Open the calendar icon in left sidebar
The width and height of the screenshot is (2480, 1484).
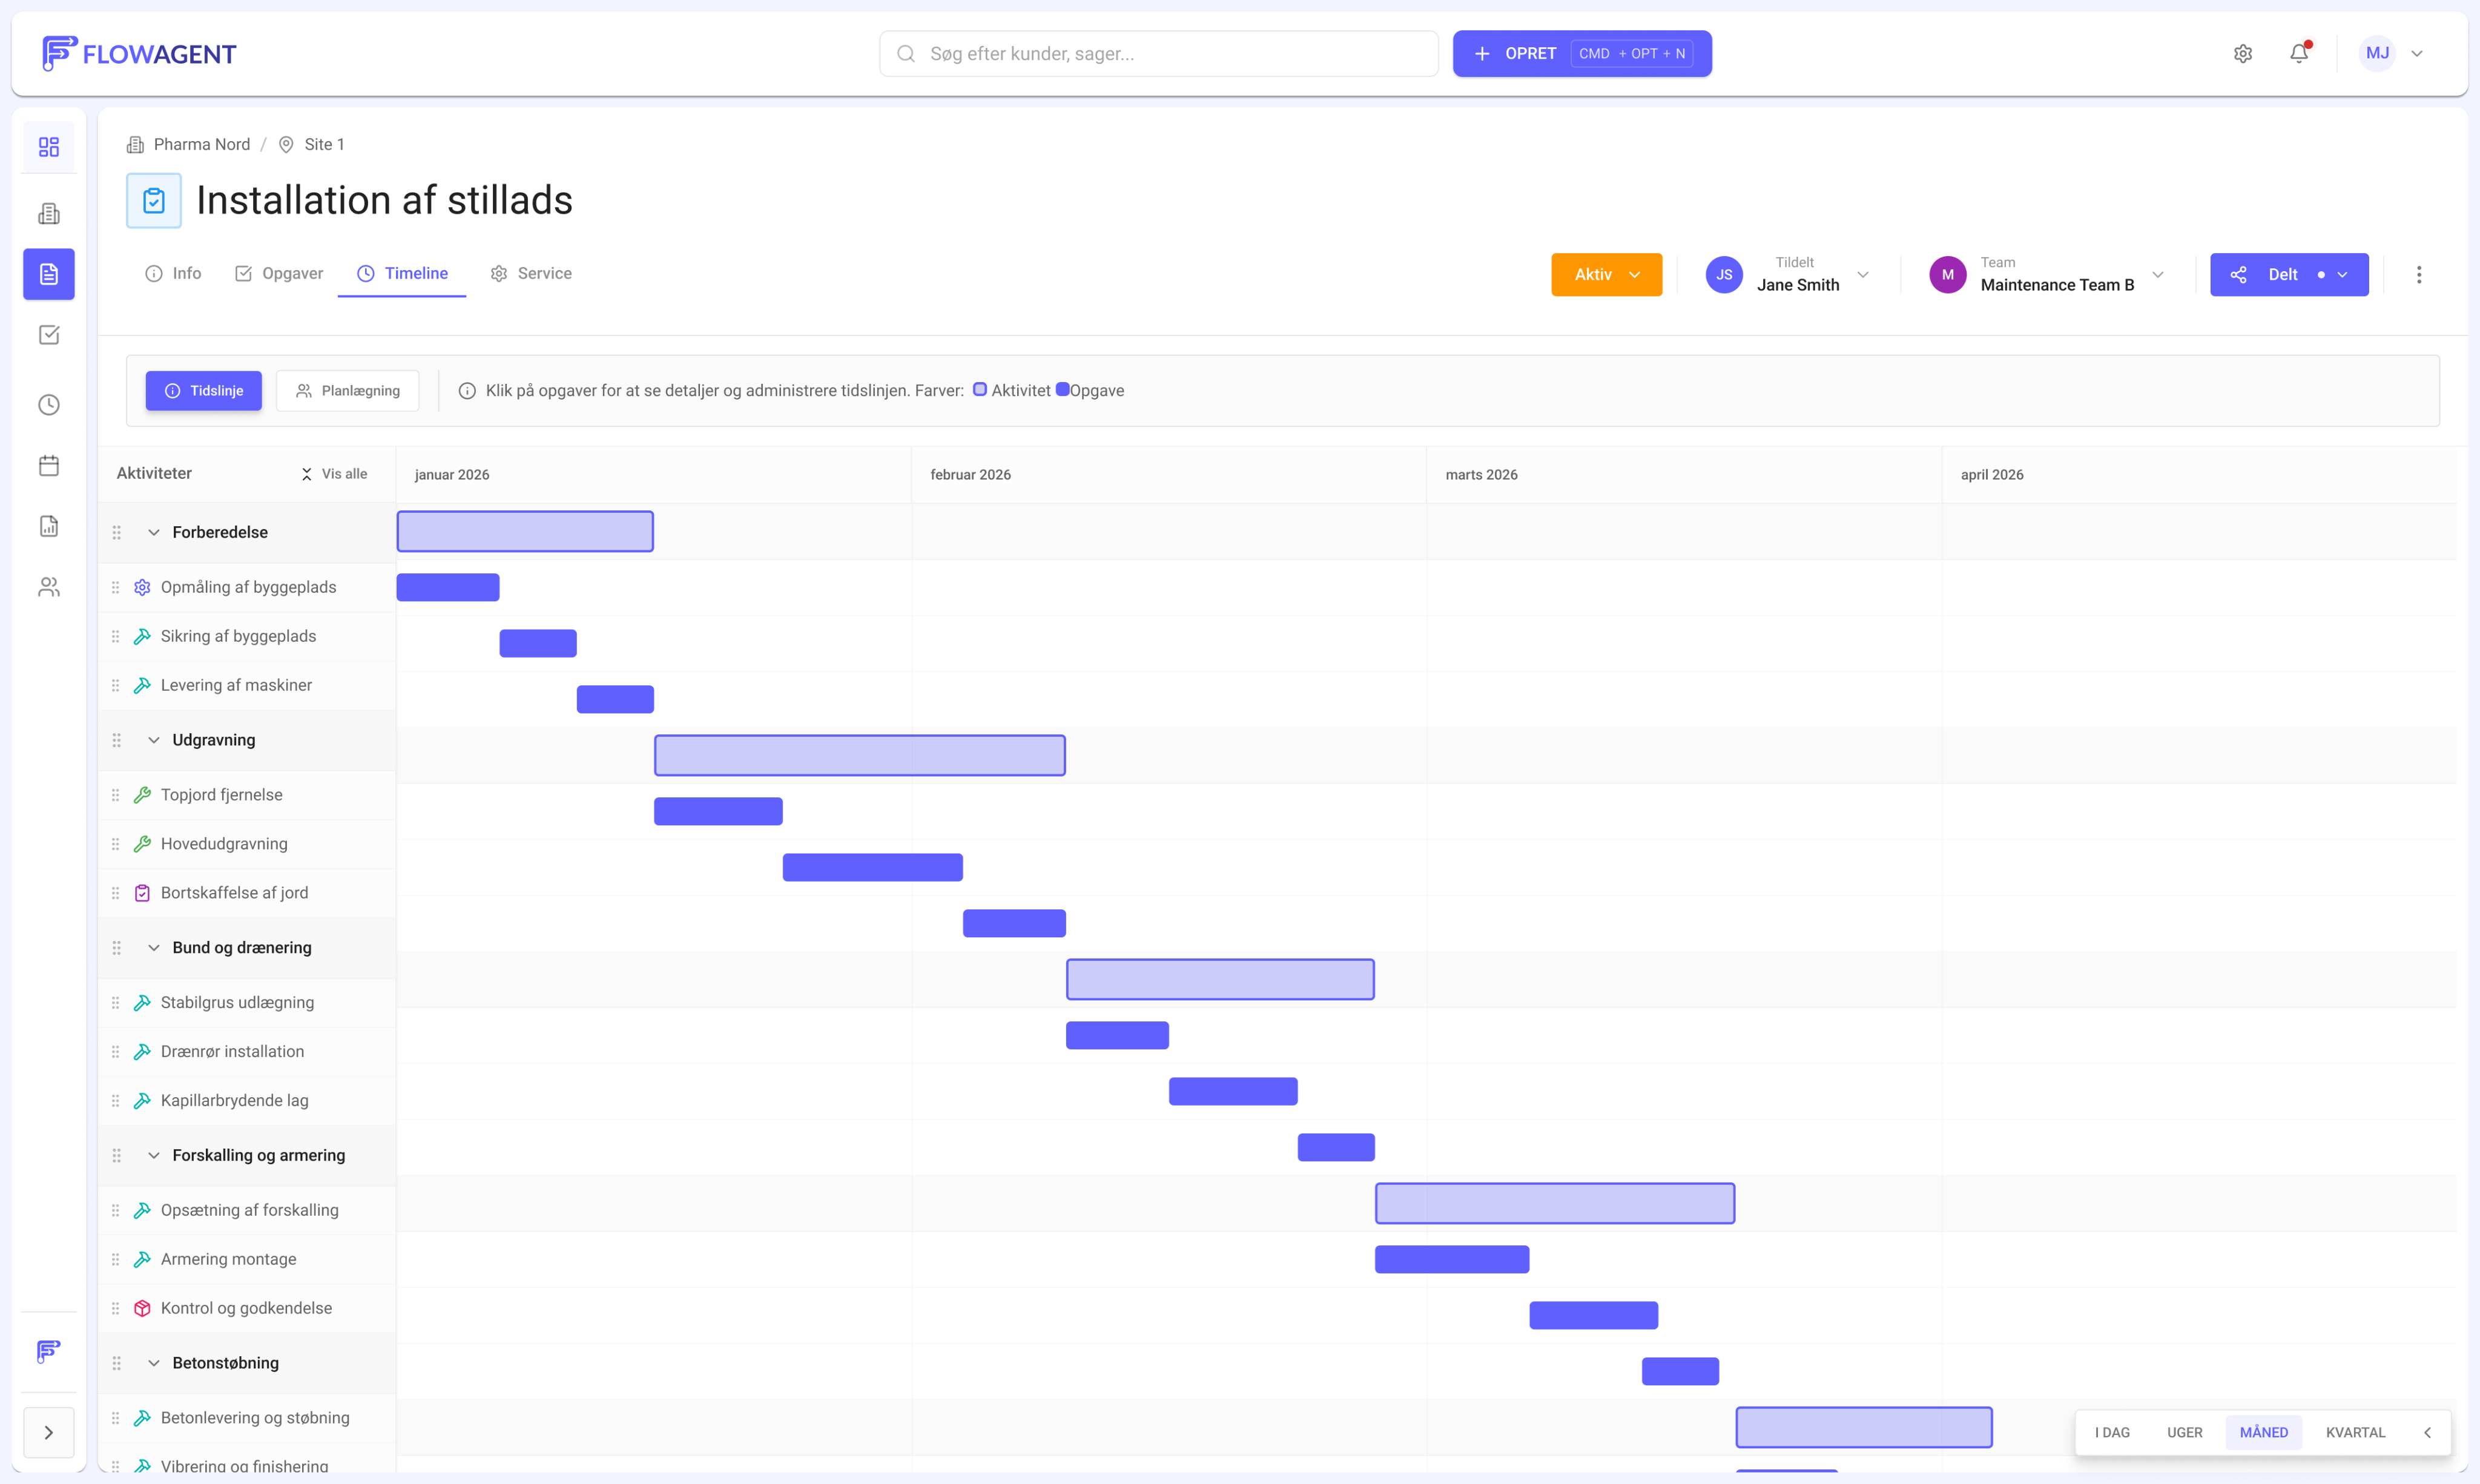[48, 465]
